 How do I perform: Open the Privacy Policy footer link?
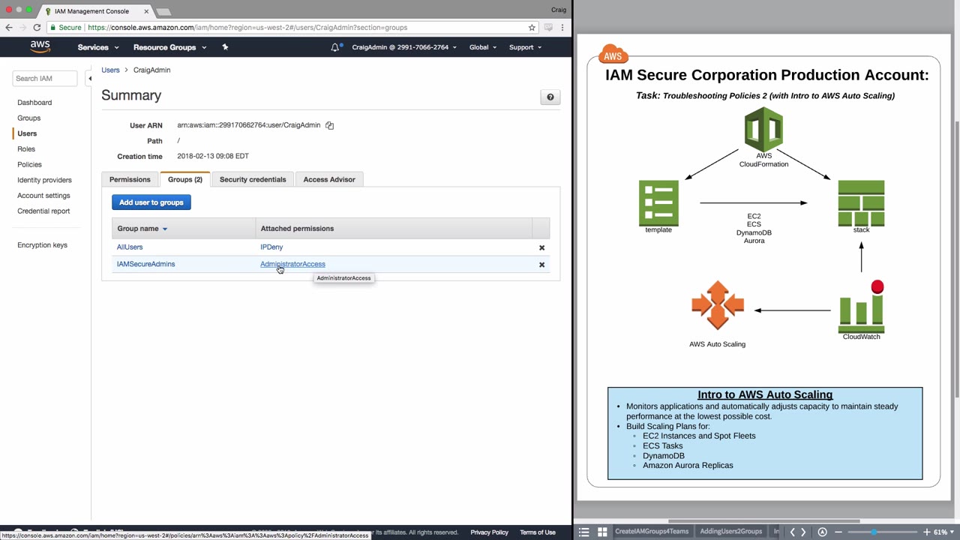click(x=490, y=532)
